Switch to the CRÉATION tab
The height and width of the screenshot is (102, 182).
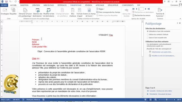[x=36, y=5]
